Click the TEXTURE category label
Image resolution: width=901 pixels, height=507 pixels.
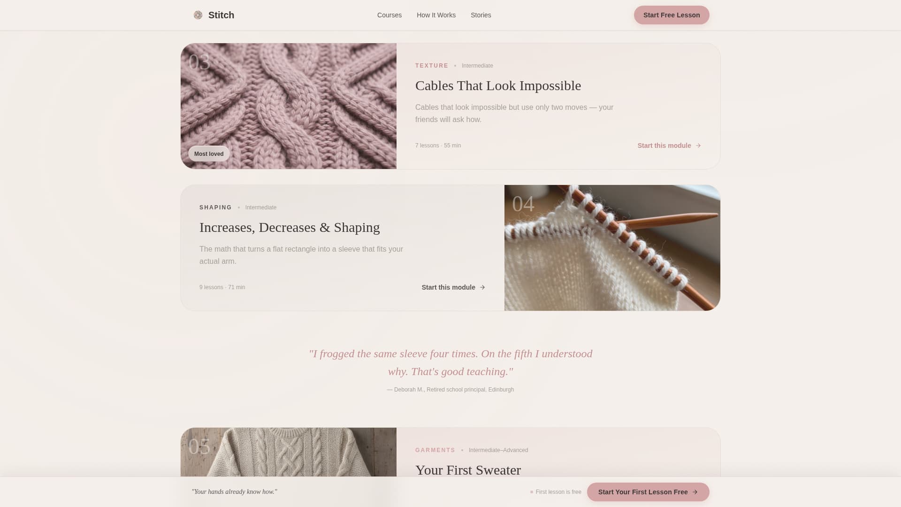tap(432, 66)
